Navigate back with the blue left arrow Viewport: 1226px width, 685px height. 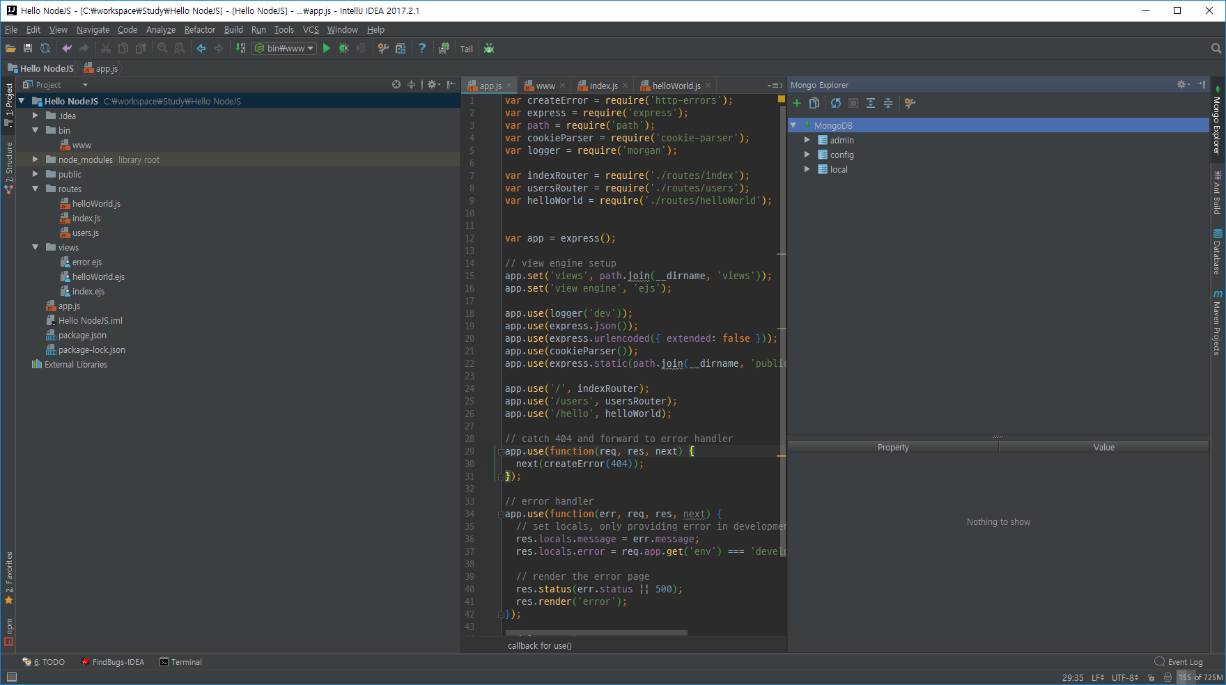coord(201,49)
